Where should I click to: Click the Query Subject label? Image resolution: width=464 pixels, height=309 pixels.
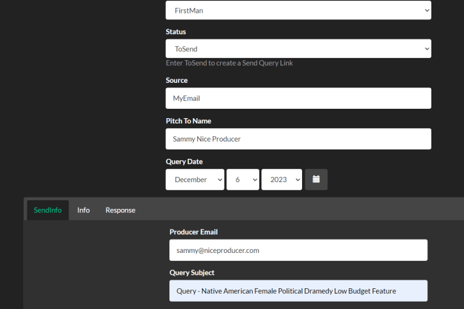[192, 272]
